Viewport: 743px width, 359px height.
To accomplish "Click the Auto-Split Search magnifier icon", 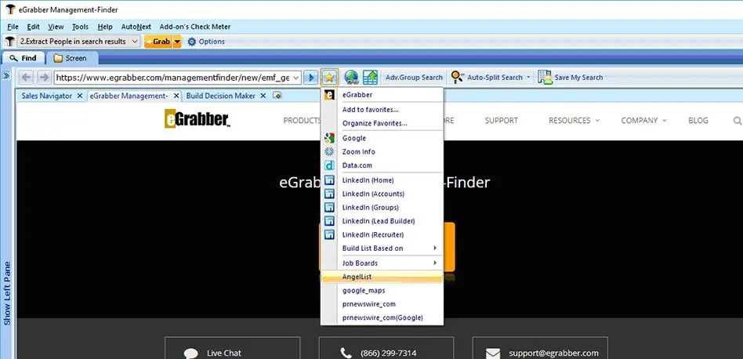I will point(457,77).
